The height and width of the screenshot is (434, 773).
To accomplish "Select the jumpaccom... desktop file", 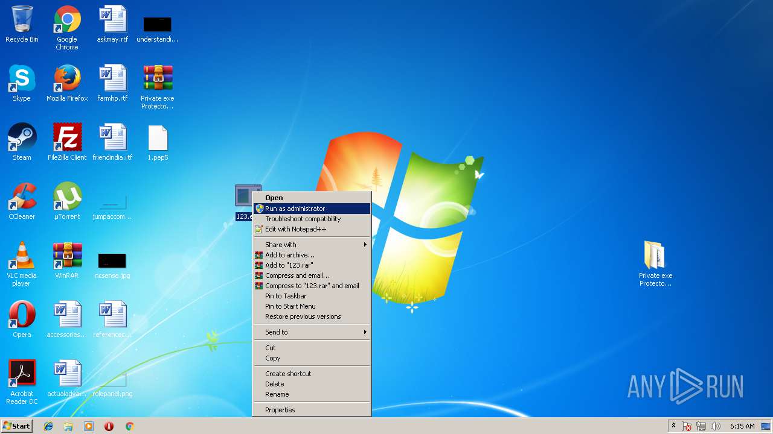I will point(112,207).
